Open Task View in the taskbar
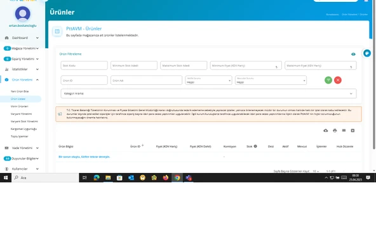This screenshot has height=232, width=376. [84, 177]
